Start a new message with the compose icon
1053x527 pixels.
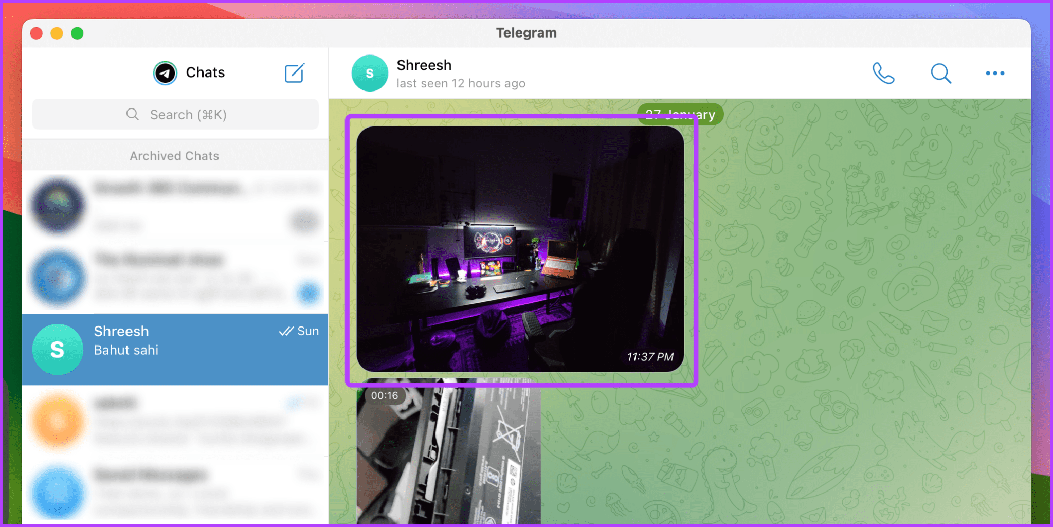(x=295, y=73)
